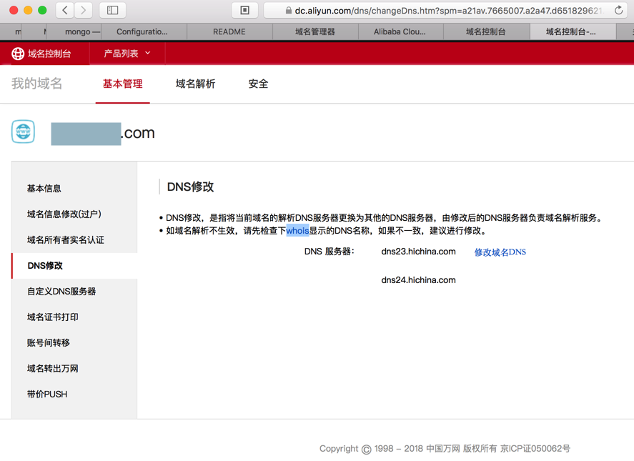Open 账号间转移 in the sidebar
The image size is (634, 461).
74,343
